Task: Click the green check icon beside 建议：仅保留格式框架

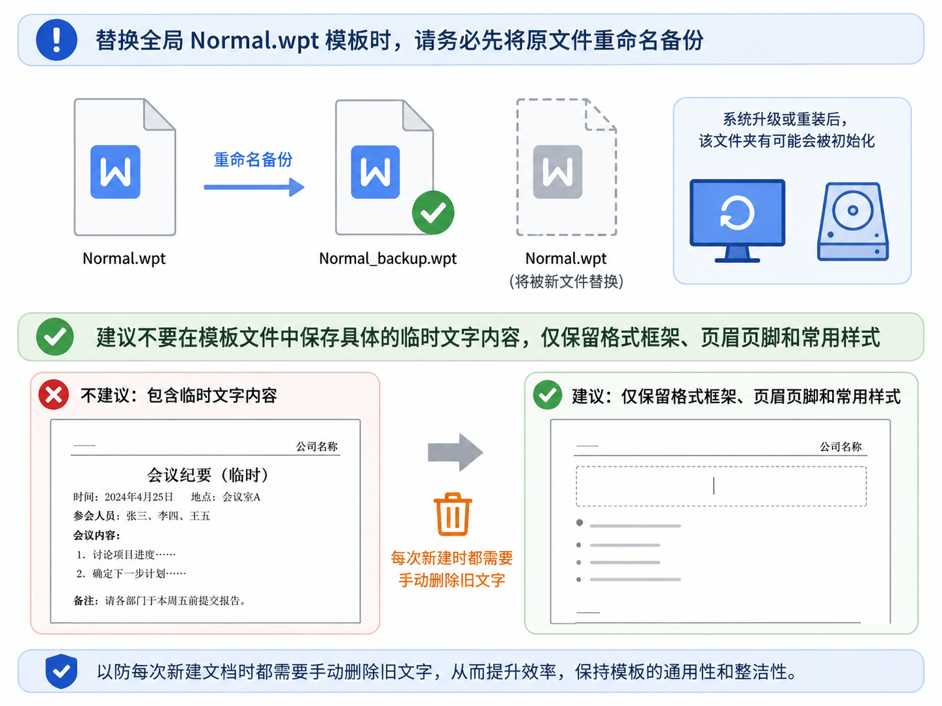Action: (548, 395)
